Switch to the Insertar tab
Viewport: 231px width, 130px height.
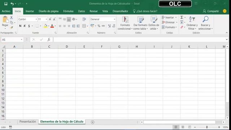[x=30, y=11]
